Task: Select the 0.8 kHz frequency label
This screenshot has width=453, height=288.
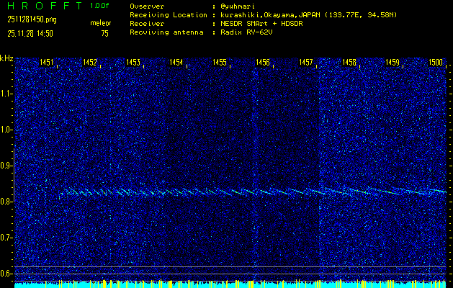Action: pos(6,202)
